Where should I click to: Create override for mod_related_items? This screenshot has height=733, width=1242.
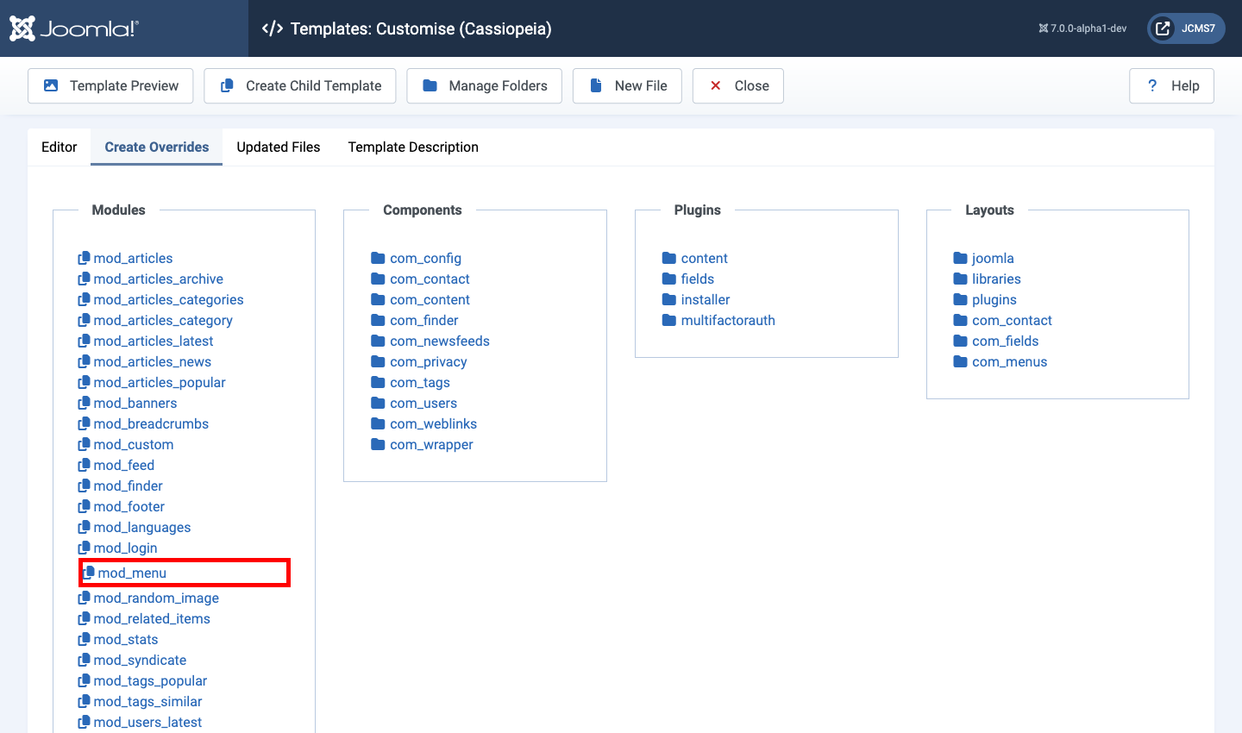tap(144, 618)
